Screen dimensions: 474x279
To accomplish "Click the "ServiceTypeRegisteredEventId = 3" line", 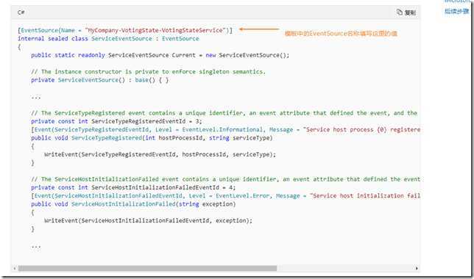I will [x=116, y=121].
